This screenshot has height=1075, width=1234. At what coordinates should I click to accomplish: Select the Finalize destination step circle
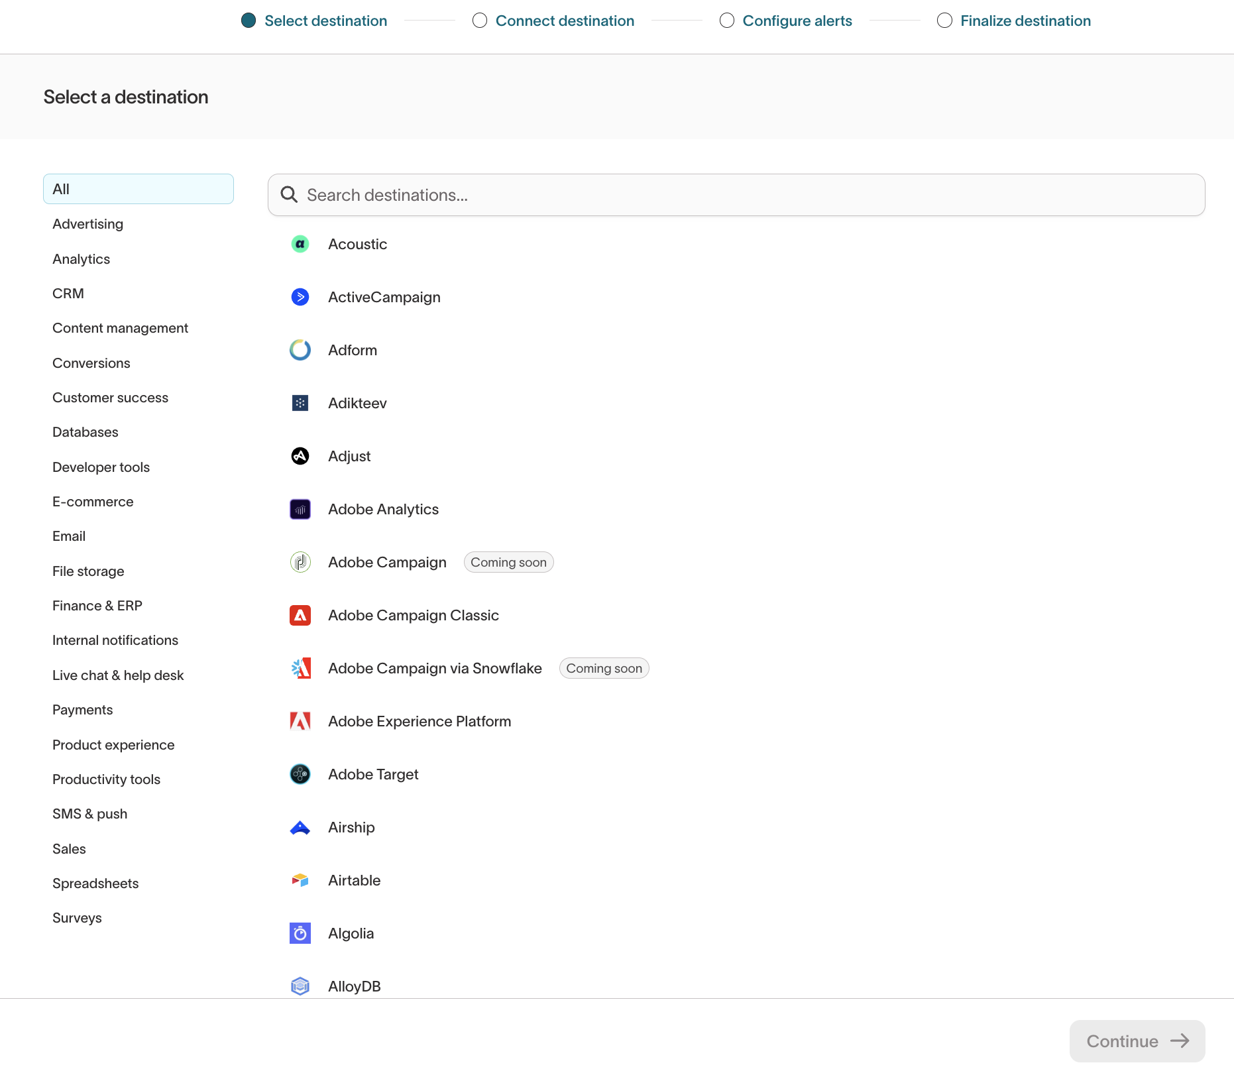(x=944, y=21)
